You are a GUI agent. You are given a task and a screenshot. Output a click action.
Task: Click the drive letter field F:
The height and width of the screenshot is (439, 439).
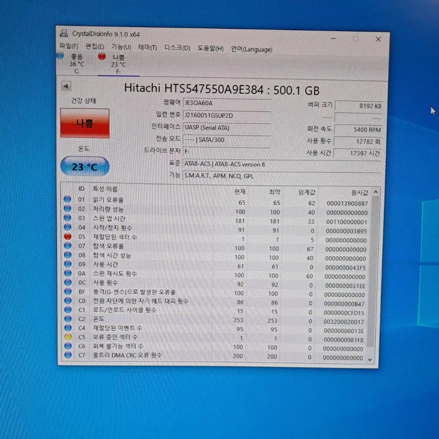(226, 151)
